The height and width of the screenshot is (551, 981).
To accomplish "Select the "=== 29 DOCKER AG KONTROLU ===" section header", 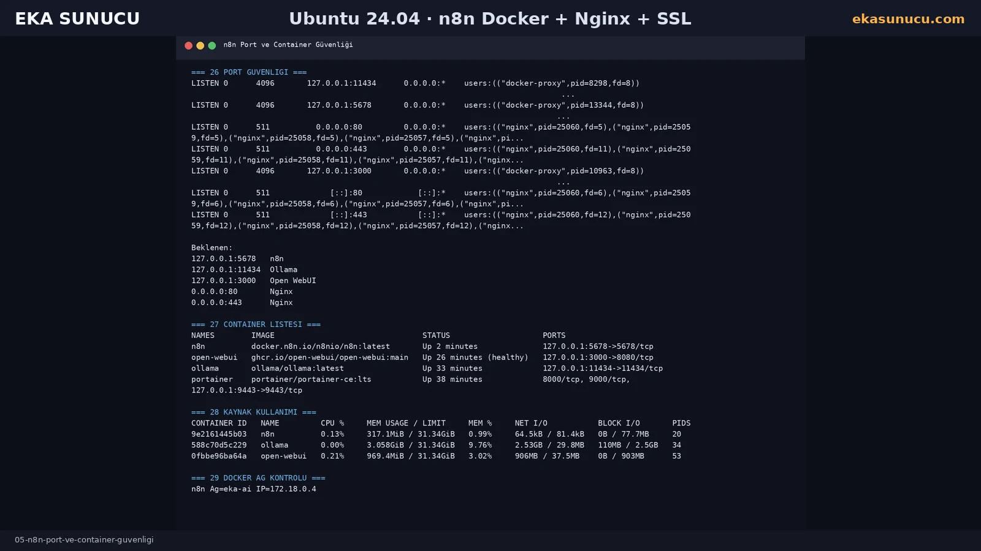I will coord(258,478).
